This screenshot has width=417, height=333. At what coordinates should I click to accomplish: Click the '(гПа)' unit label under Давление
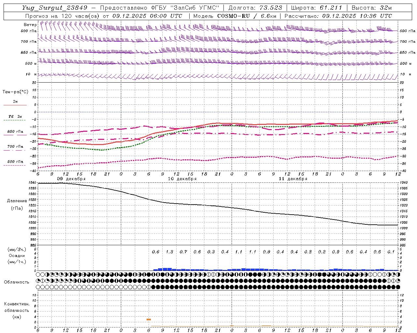[x=17, y=208]
